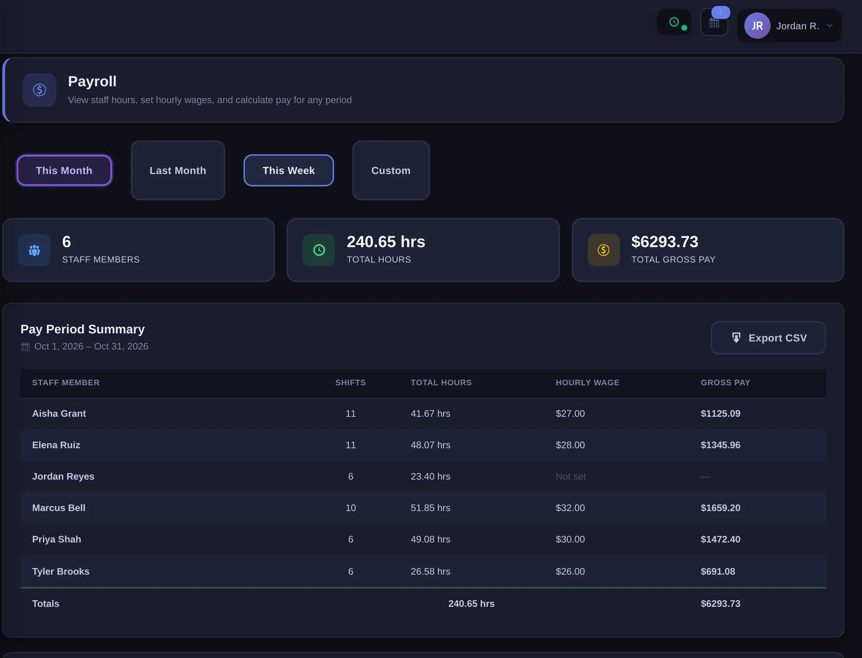Open the Custom date range option

(391, 170)
